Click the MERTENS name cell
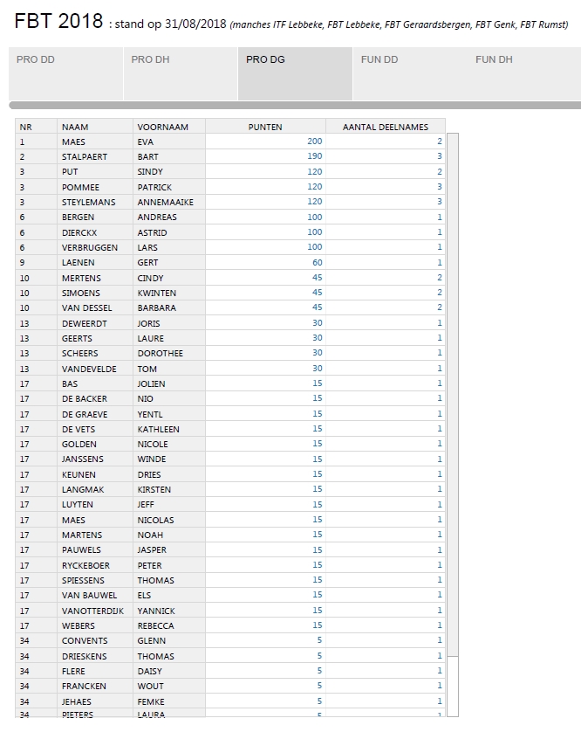Image resolution: width=581 pixels, height=732 pixels. (x=95, y=278)
